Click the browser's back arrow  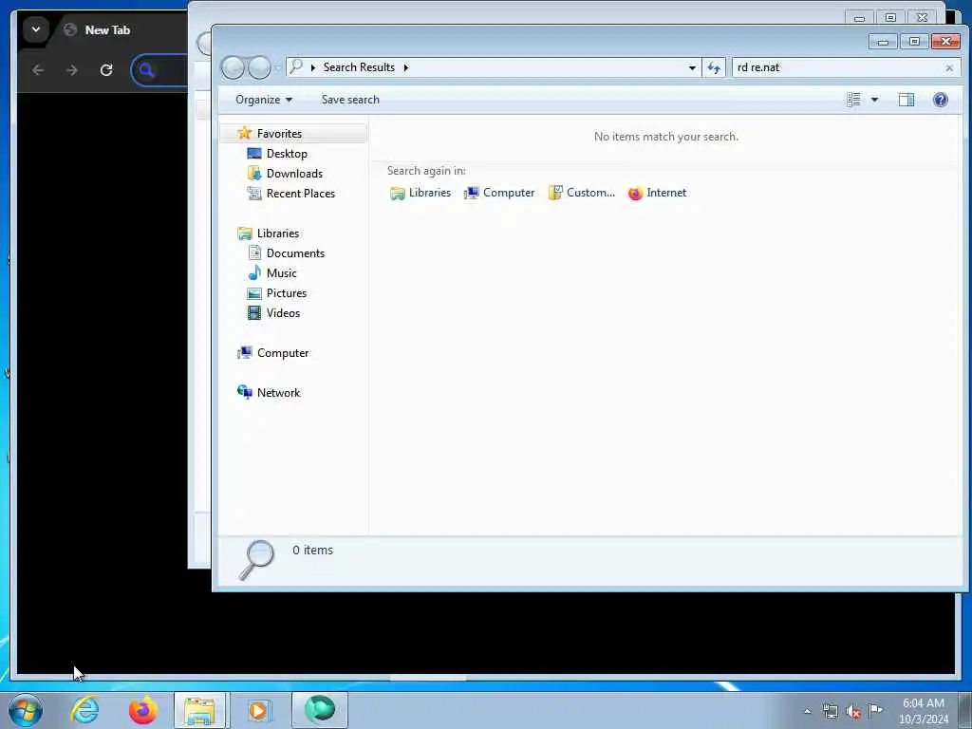pyautogui.click(x=38, y=70)
